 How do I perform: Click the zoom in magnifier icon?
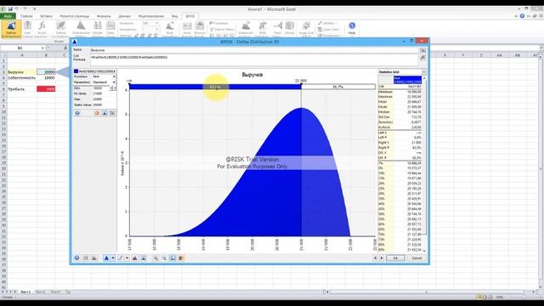click(x=156, y=258)
